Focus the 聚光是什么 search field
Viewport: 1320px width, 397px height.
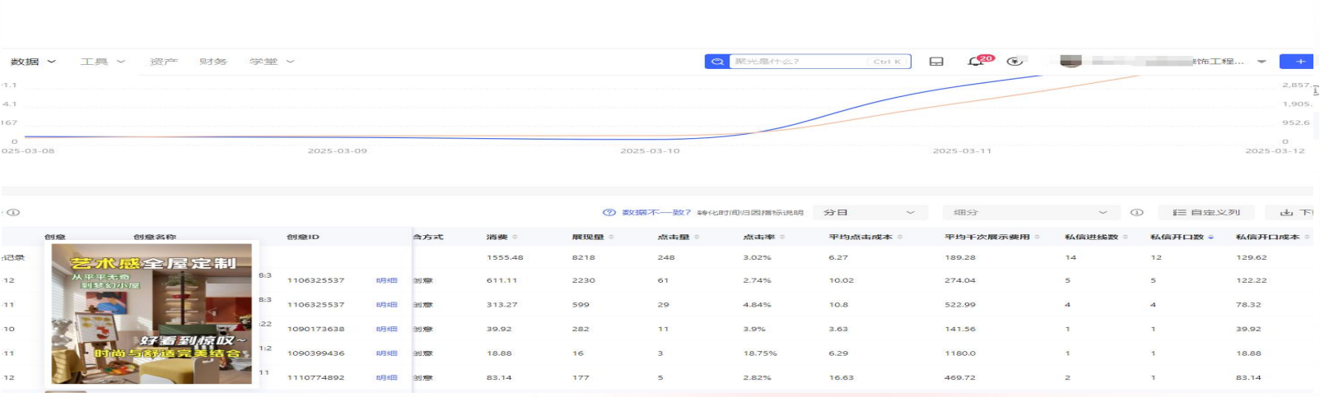point(819,62)
